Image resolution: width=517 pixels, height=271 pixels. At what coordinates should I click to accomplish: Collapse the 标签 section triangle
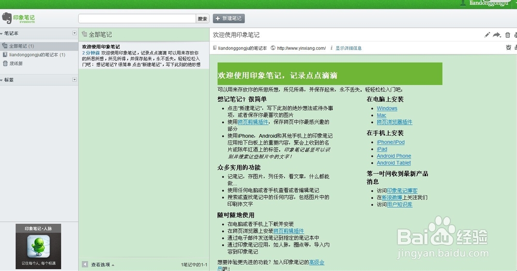[x=2, y=80]
